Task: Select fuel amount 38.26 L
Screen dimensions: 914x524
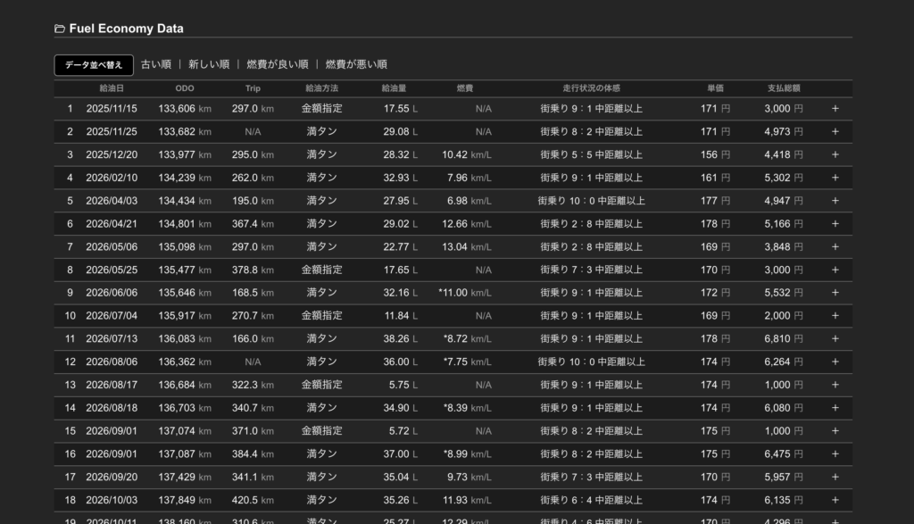Action: point(401,338)
